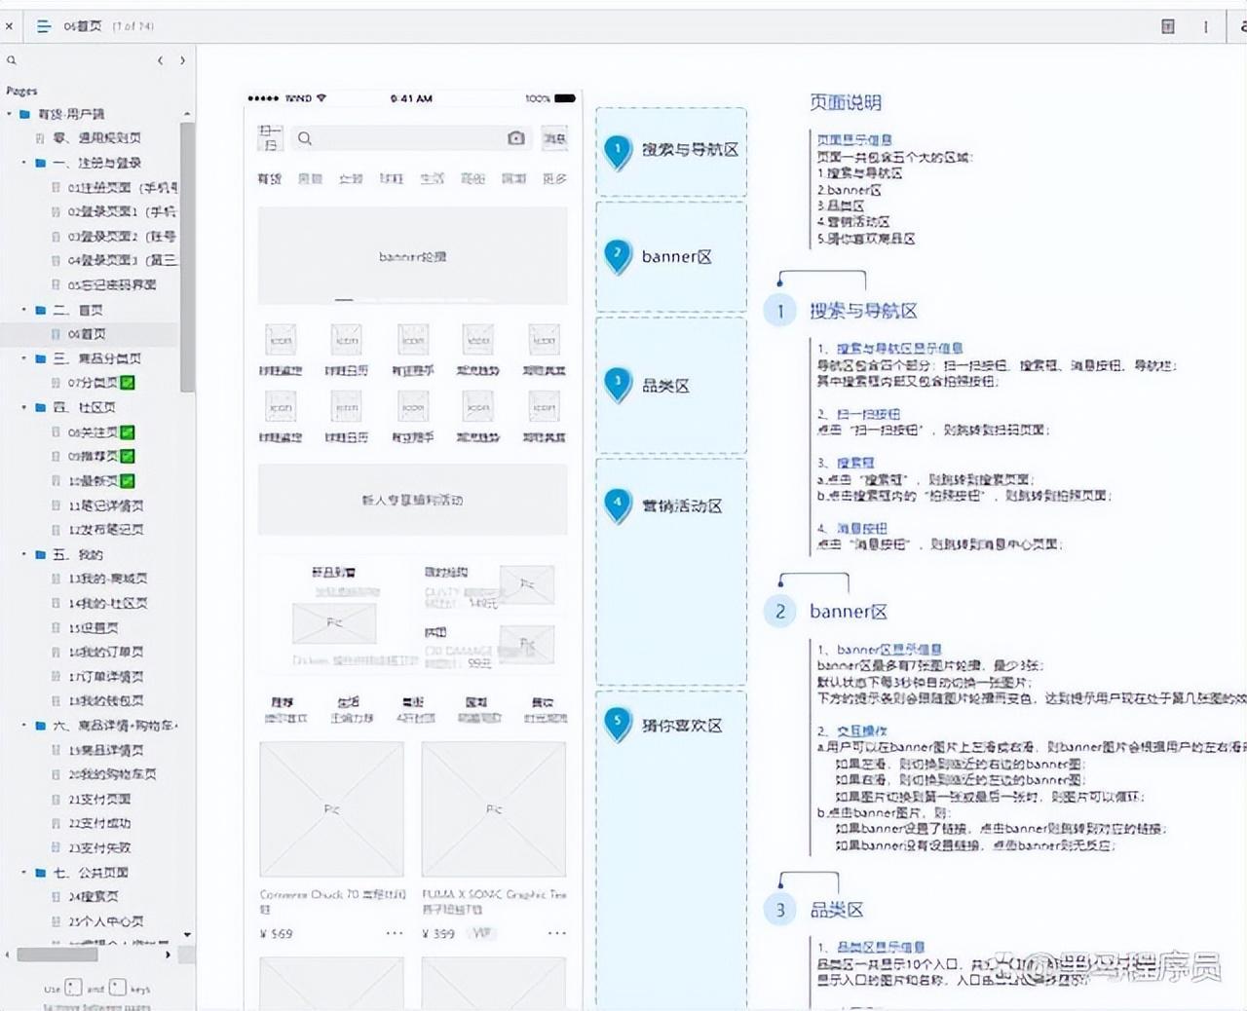1247x1011 pixels.
Task: Open page 24搜索页
Action: (93, 897)
